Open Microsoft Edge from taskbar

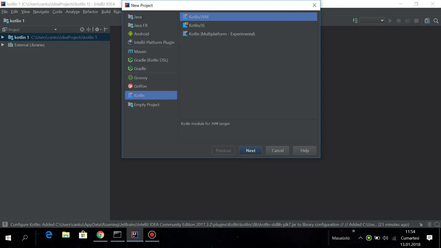point(49,235)
